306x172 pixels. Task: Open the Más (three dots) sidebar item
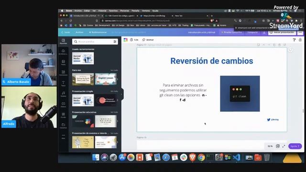pos(63,136)
